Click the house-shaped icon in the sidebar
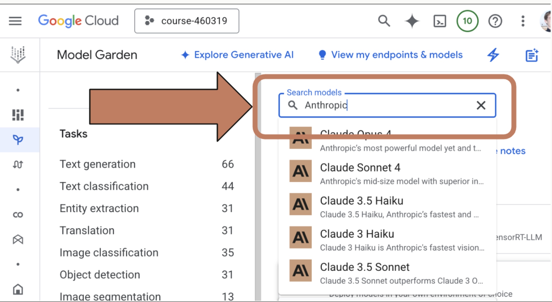 coord(18,289)
